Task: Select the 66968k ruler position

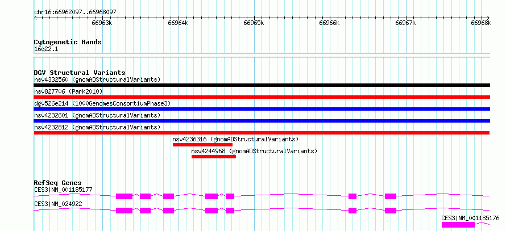Action: [x=481, y=23]
